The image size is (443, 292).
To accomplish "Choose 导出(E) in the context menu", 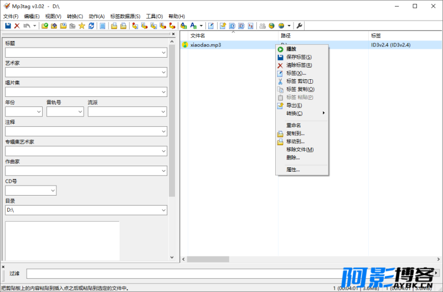I will pos(302,105).
